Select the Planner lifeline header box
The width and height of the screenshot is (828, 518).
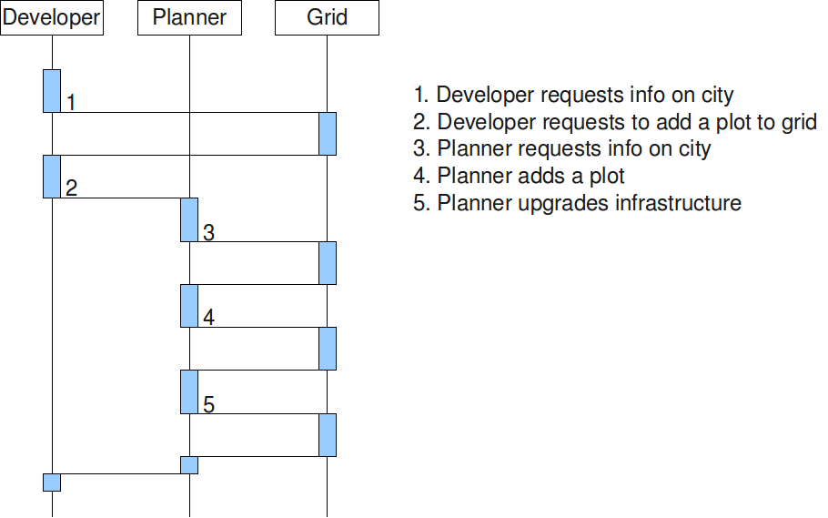point(189,17)
